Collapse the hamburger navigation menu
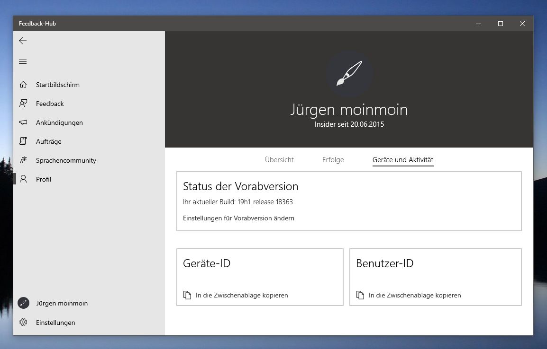The height and width of the screenshot is (349, 547). coord(23,61)
